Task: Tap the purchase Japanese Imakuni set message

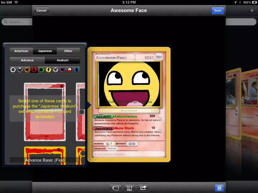Action: click(45, 109)
